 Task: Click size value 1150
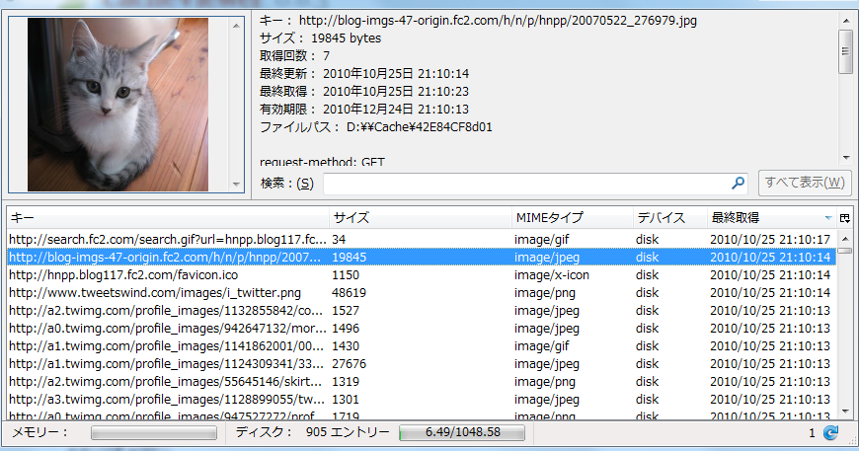[346, 274]
